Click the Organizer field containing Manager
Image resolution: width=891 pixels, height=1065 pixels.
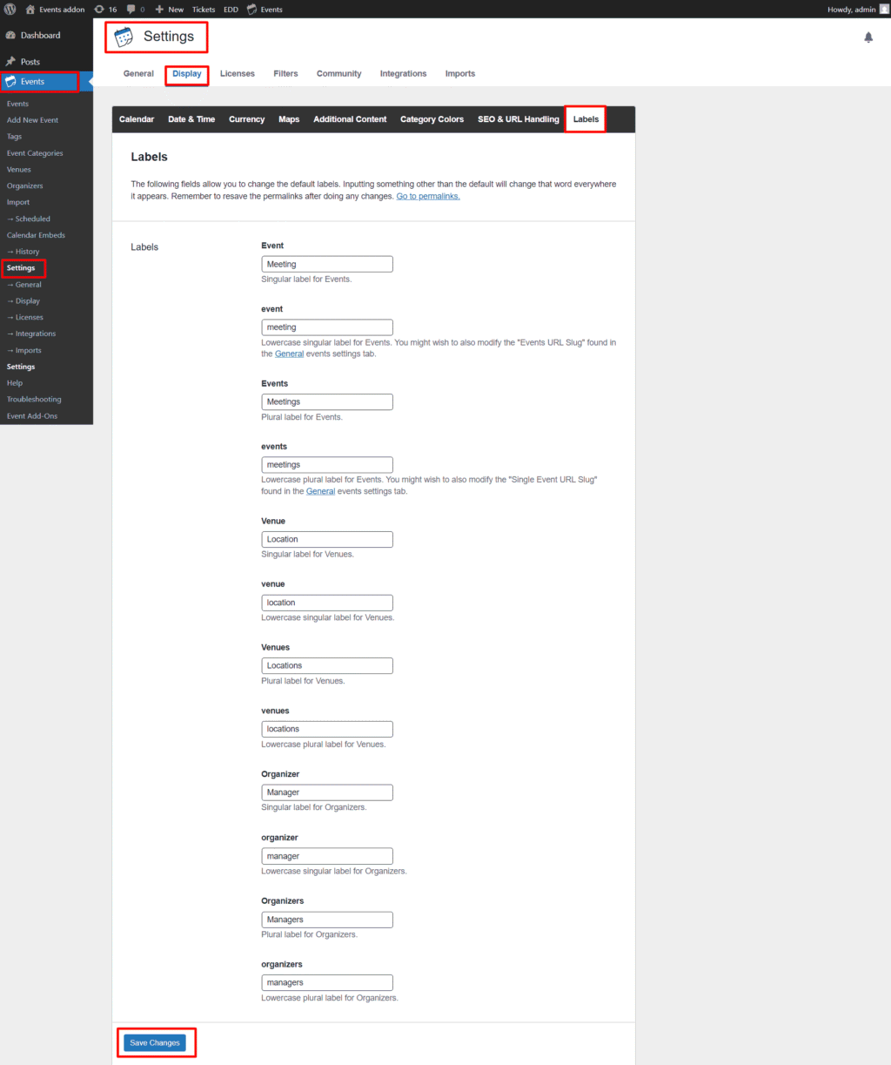(327, 792)
